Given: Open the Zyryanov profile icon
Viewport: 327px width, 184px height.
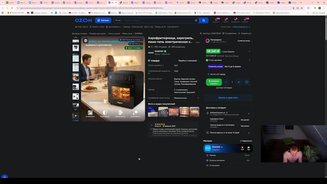Looking at the screenshot, I should tap(216, 20).
